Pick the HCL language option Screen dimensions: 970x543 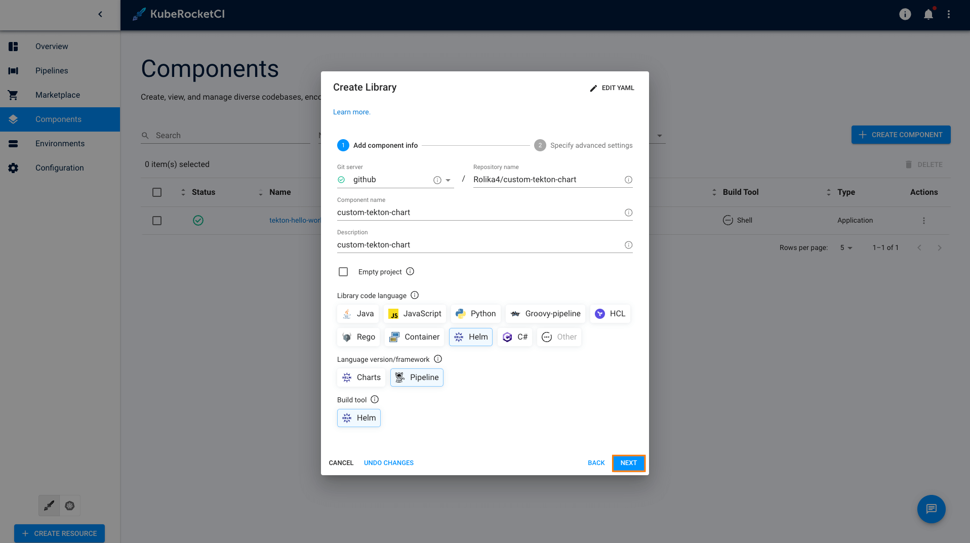(610, 314)
